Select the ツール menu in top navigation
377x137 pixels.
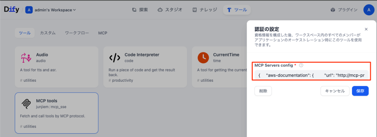[237, 10]
